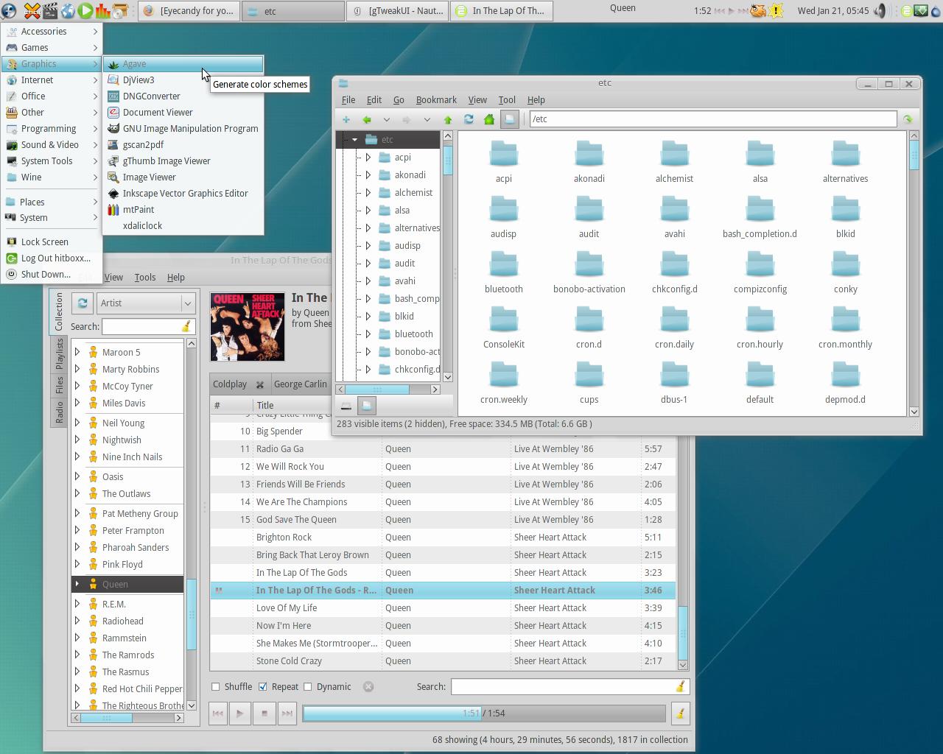Click the clear playlist broom button
This screenshot has width=943, height=754.
(680, 714)
